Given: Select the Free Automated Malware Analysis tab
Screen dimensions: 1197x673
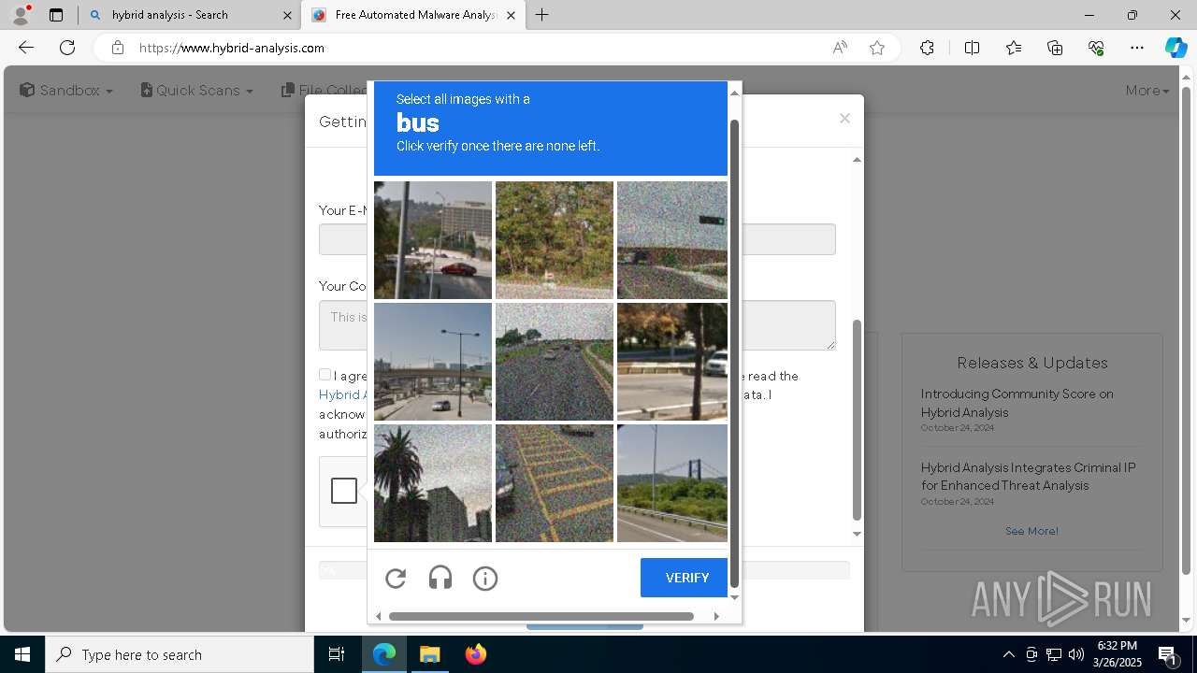Looking at the screenshot, I should (x=413, y=15).
